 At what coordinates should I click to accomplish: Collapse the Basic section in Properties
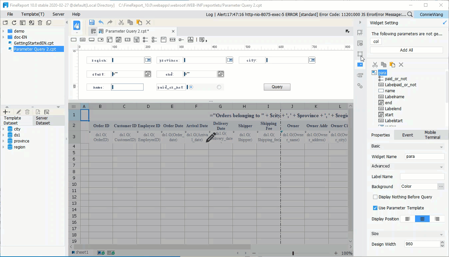point(441,147)
